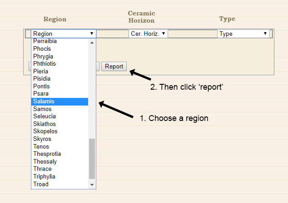Viewport: 288px width, 203px height.
Task: Open the Region dropdown
Action: coord(63,34)
